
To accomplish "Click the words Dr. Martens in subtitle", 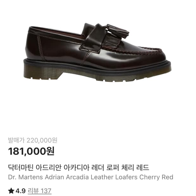I will click(26, 177).
